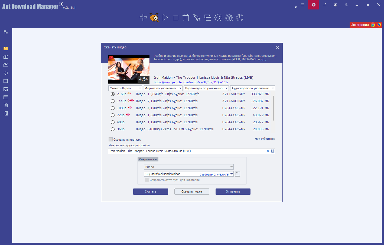The width and height of the screenshot is (384, 245).
Task: Select the archive window sidebar category
Action: pos(6,97)
